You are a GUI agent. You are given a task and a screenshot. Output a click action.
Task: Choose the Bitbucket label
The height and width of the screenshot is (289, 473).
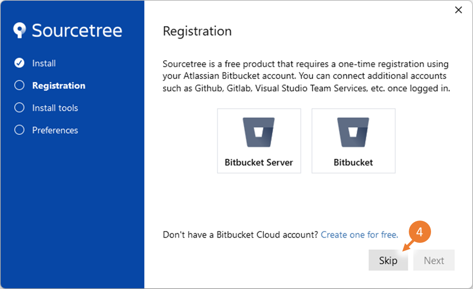353,163
